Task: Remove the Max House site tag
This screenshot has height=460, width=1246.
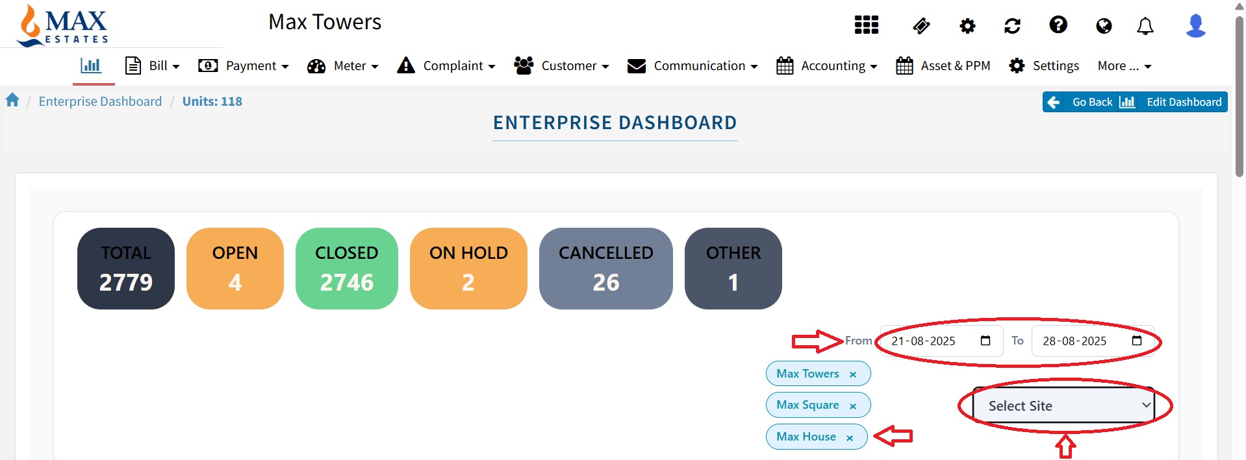Action: pos(850,438)
